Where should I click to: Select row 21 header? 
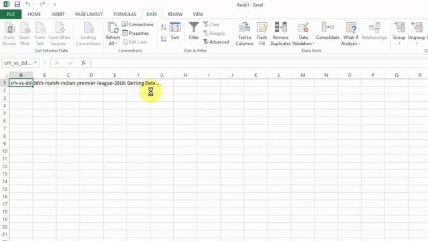5,234
